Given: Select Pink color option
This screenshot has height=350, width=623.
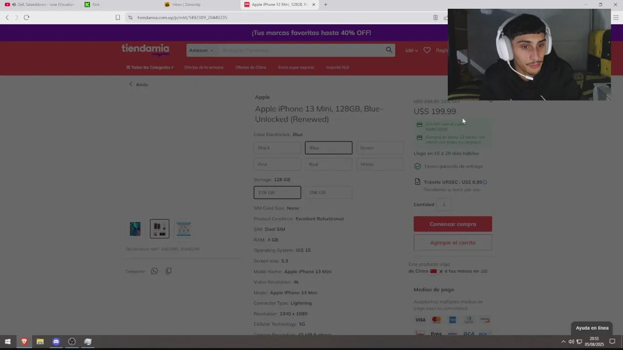Looking at the screenshot, I should click(x=277, y=164).
